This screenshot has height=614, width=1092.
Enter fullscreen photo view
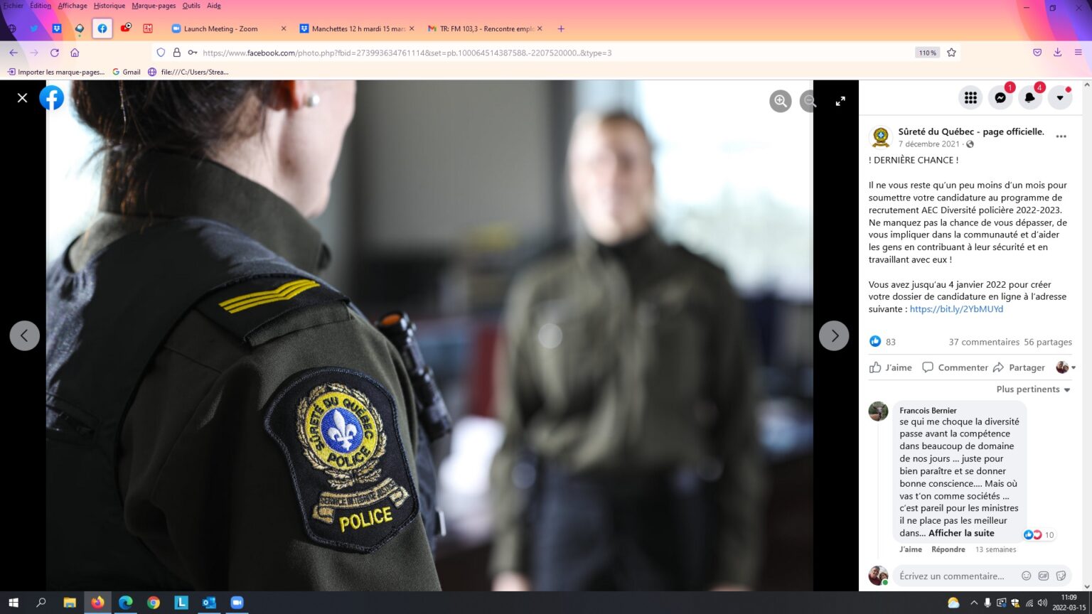[840, 101]
